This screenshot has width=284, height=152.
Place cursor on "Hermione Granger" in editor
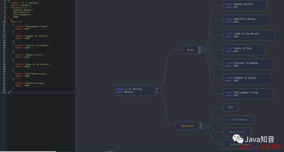(23, 10)
